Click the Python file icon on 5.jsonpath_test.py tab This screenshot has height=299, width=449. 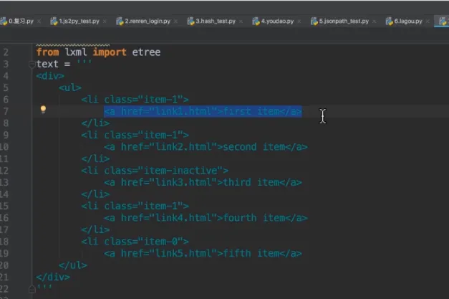tap(314, 22)
